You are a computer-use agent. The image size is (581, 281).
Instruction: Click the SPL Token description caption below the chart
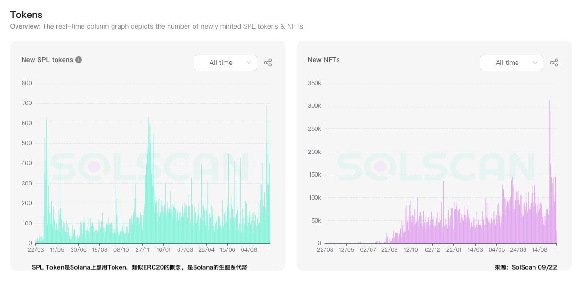139,267
